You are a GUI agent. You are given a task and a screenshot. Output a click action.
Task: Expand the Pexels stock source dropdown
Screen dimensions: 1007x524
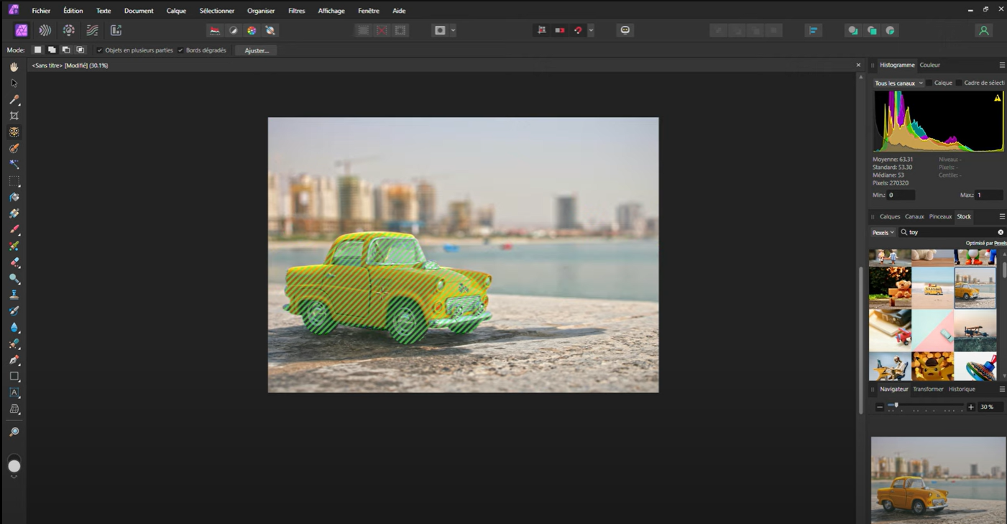click(x=883, y=232)
